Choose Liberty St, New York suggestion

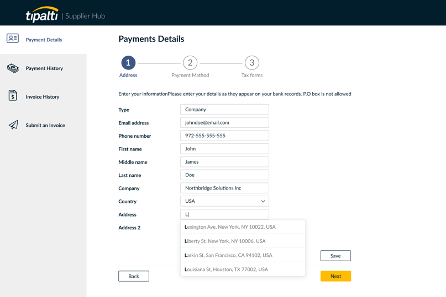[x=243, y=241]
